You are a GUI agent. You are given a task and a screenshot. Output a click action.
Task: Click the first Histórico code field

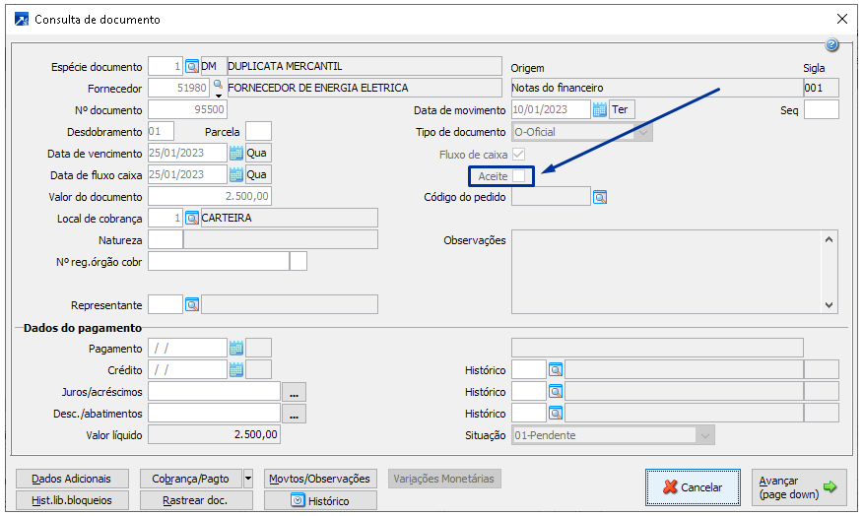529,370
